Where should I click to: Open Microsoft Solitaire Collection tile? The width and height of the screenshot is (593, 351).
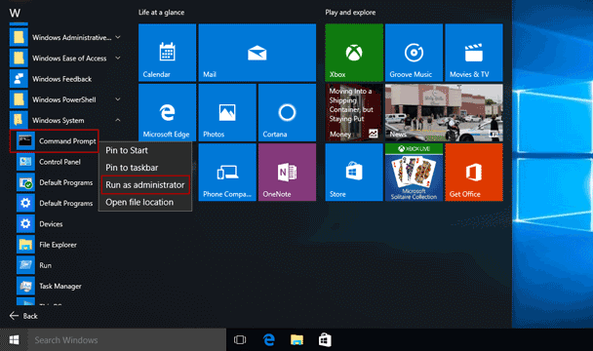coord(414,173)
